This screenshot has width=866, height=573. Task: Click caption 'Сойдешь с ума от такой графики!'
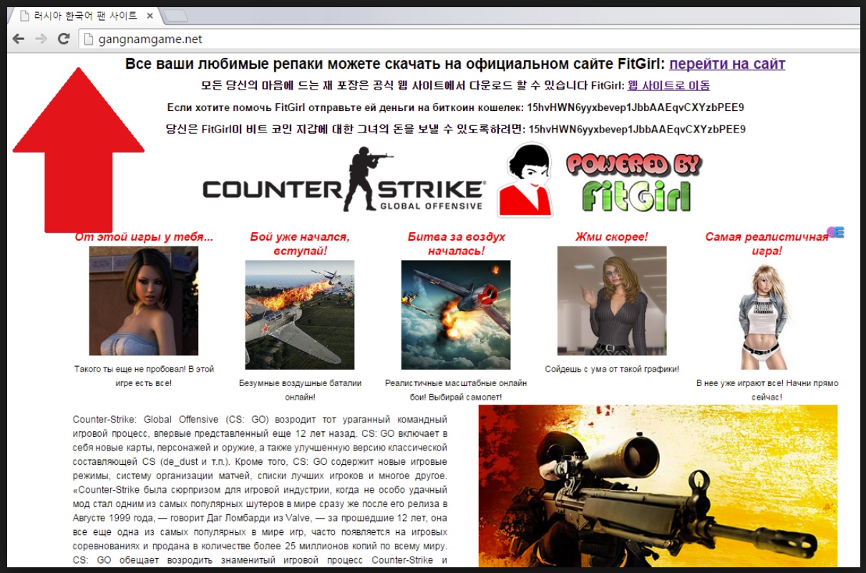[x=612, y=369]
